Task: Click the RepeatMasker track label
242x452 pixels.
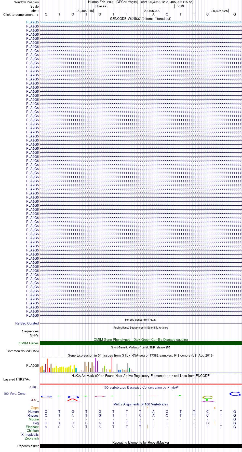Action: (x=28, y=446)
